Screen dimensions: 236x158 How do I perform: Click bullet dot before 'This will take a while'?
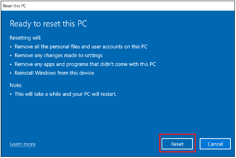pos(11,94)
